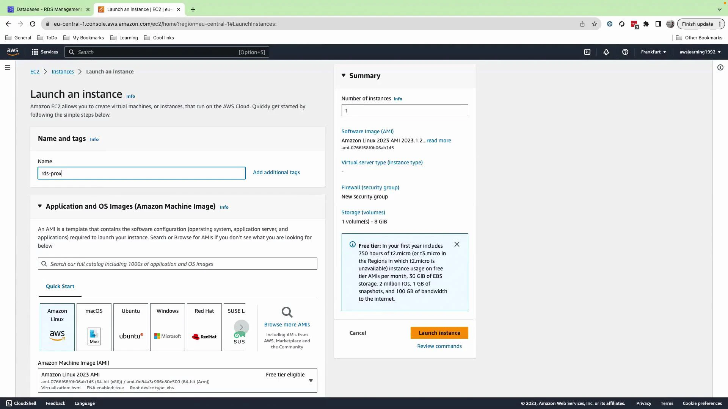
Task: Open the browser profile avatar
Action: pyautogui.click(x=670, y=24)
